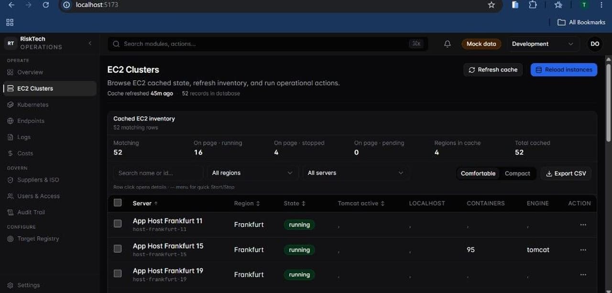The image size is (612, 293).
Task: Switch to Comfortable row density
Action: pyautogui.click(x=478, y=174)
